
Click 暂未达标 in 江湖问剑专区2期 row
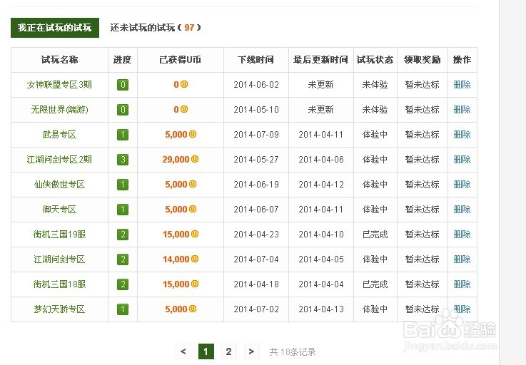pos(423,160)
